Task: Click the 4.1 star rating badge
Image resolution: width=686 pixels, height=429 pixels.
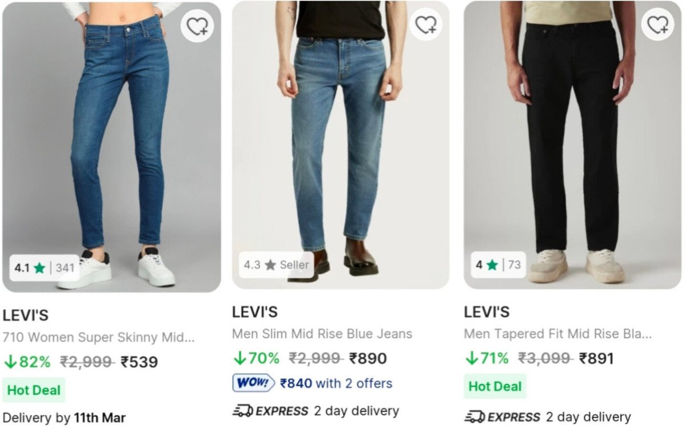Action: [45, 267]
